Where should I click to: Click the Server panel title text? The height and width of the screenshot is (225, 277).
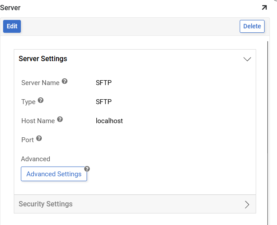10,8
